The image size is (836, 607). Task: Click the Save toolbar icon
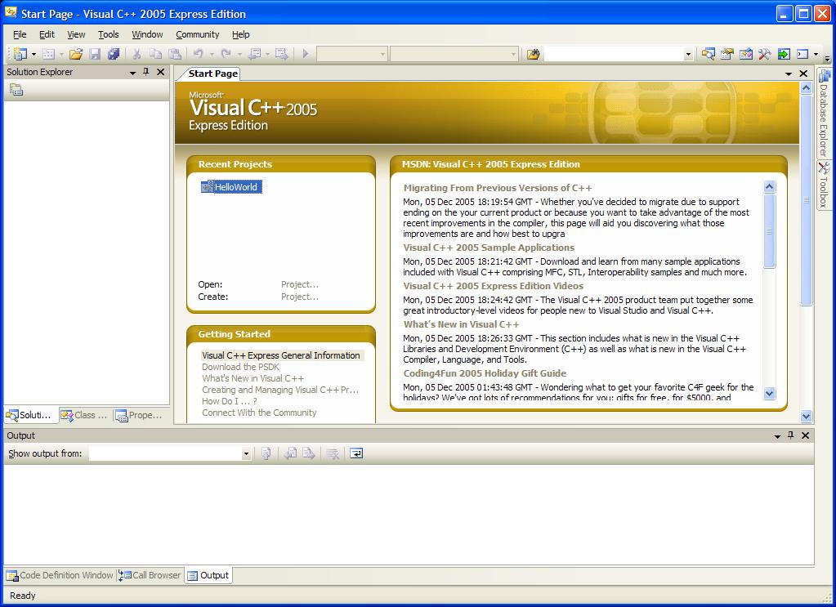pyautogui.click(x=95, y=54)
